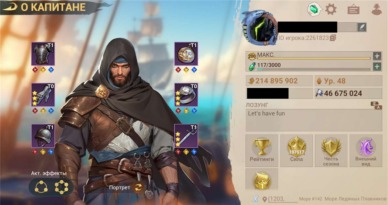Switch portrait with the Портрет swap icon

point(138,187)
